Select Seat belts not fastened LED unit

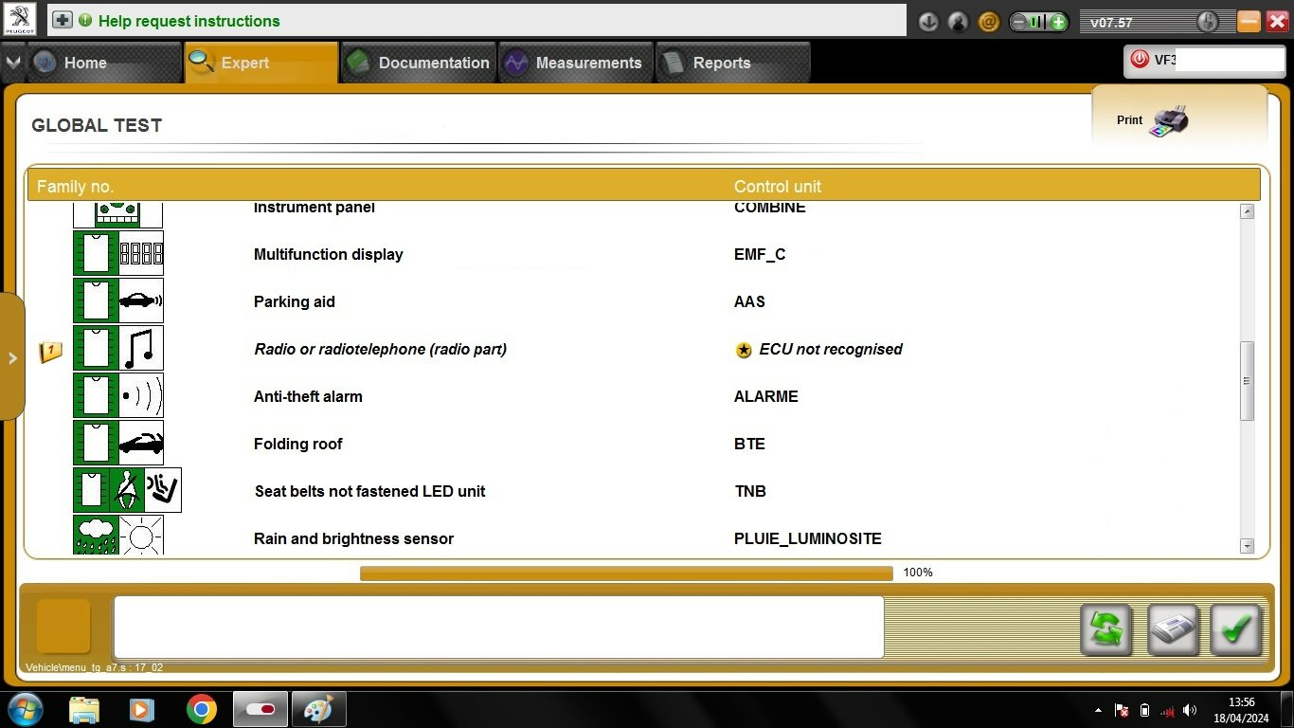(370, 491)
